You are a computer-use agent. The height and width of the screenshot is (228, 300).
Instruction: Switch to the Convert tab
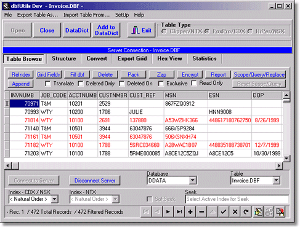[97, 58]
